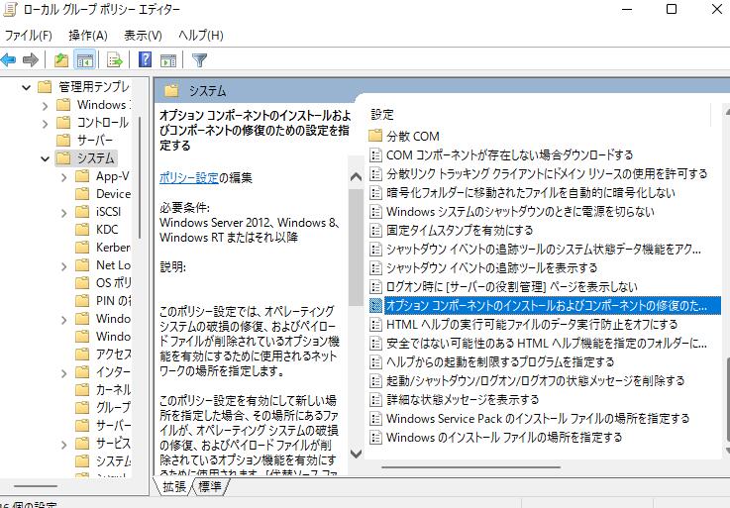Expand the Windows node under 管理用テンプレ

(x=46, y=106)
